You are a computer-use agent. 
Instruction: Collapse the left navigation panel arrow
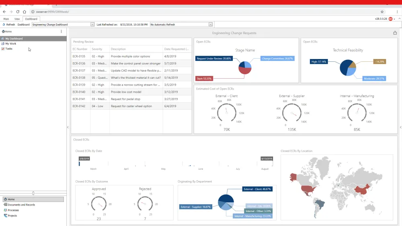68,127
